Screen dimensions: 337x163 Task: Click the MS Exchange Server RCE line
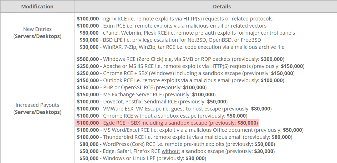[x=146, y=94]
